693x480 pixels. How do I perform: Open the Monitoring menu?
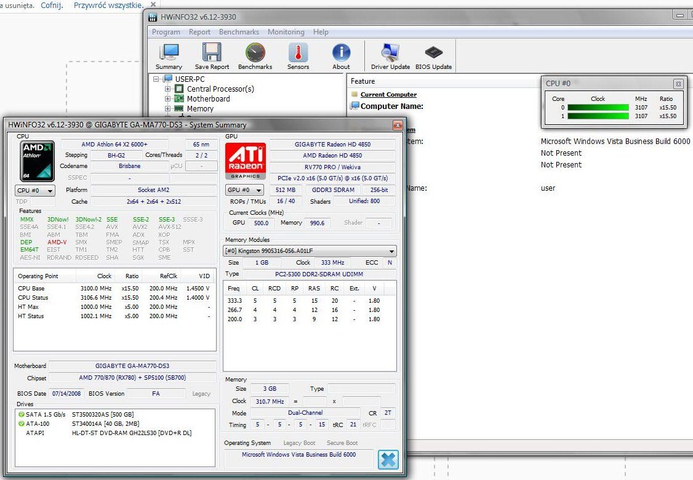286,32
